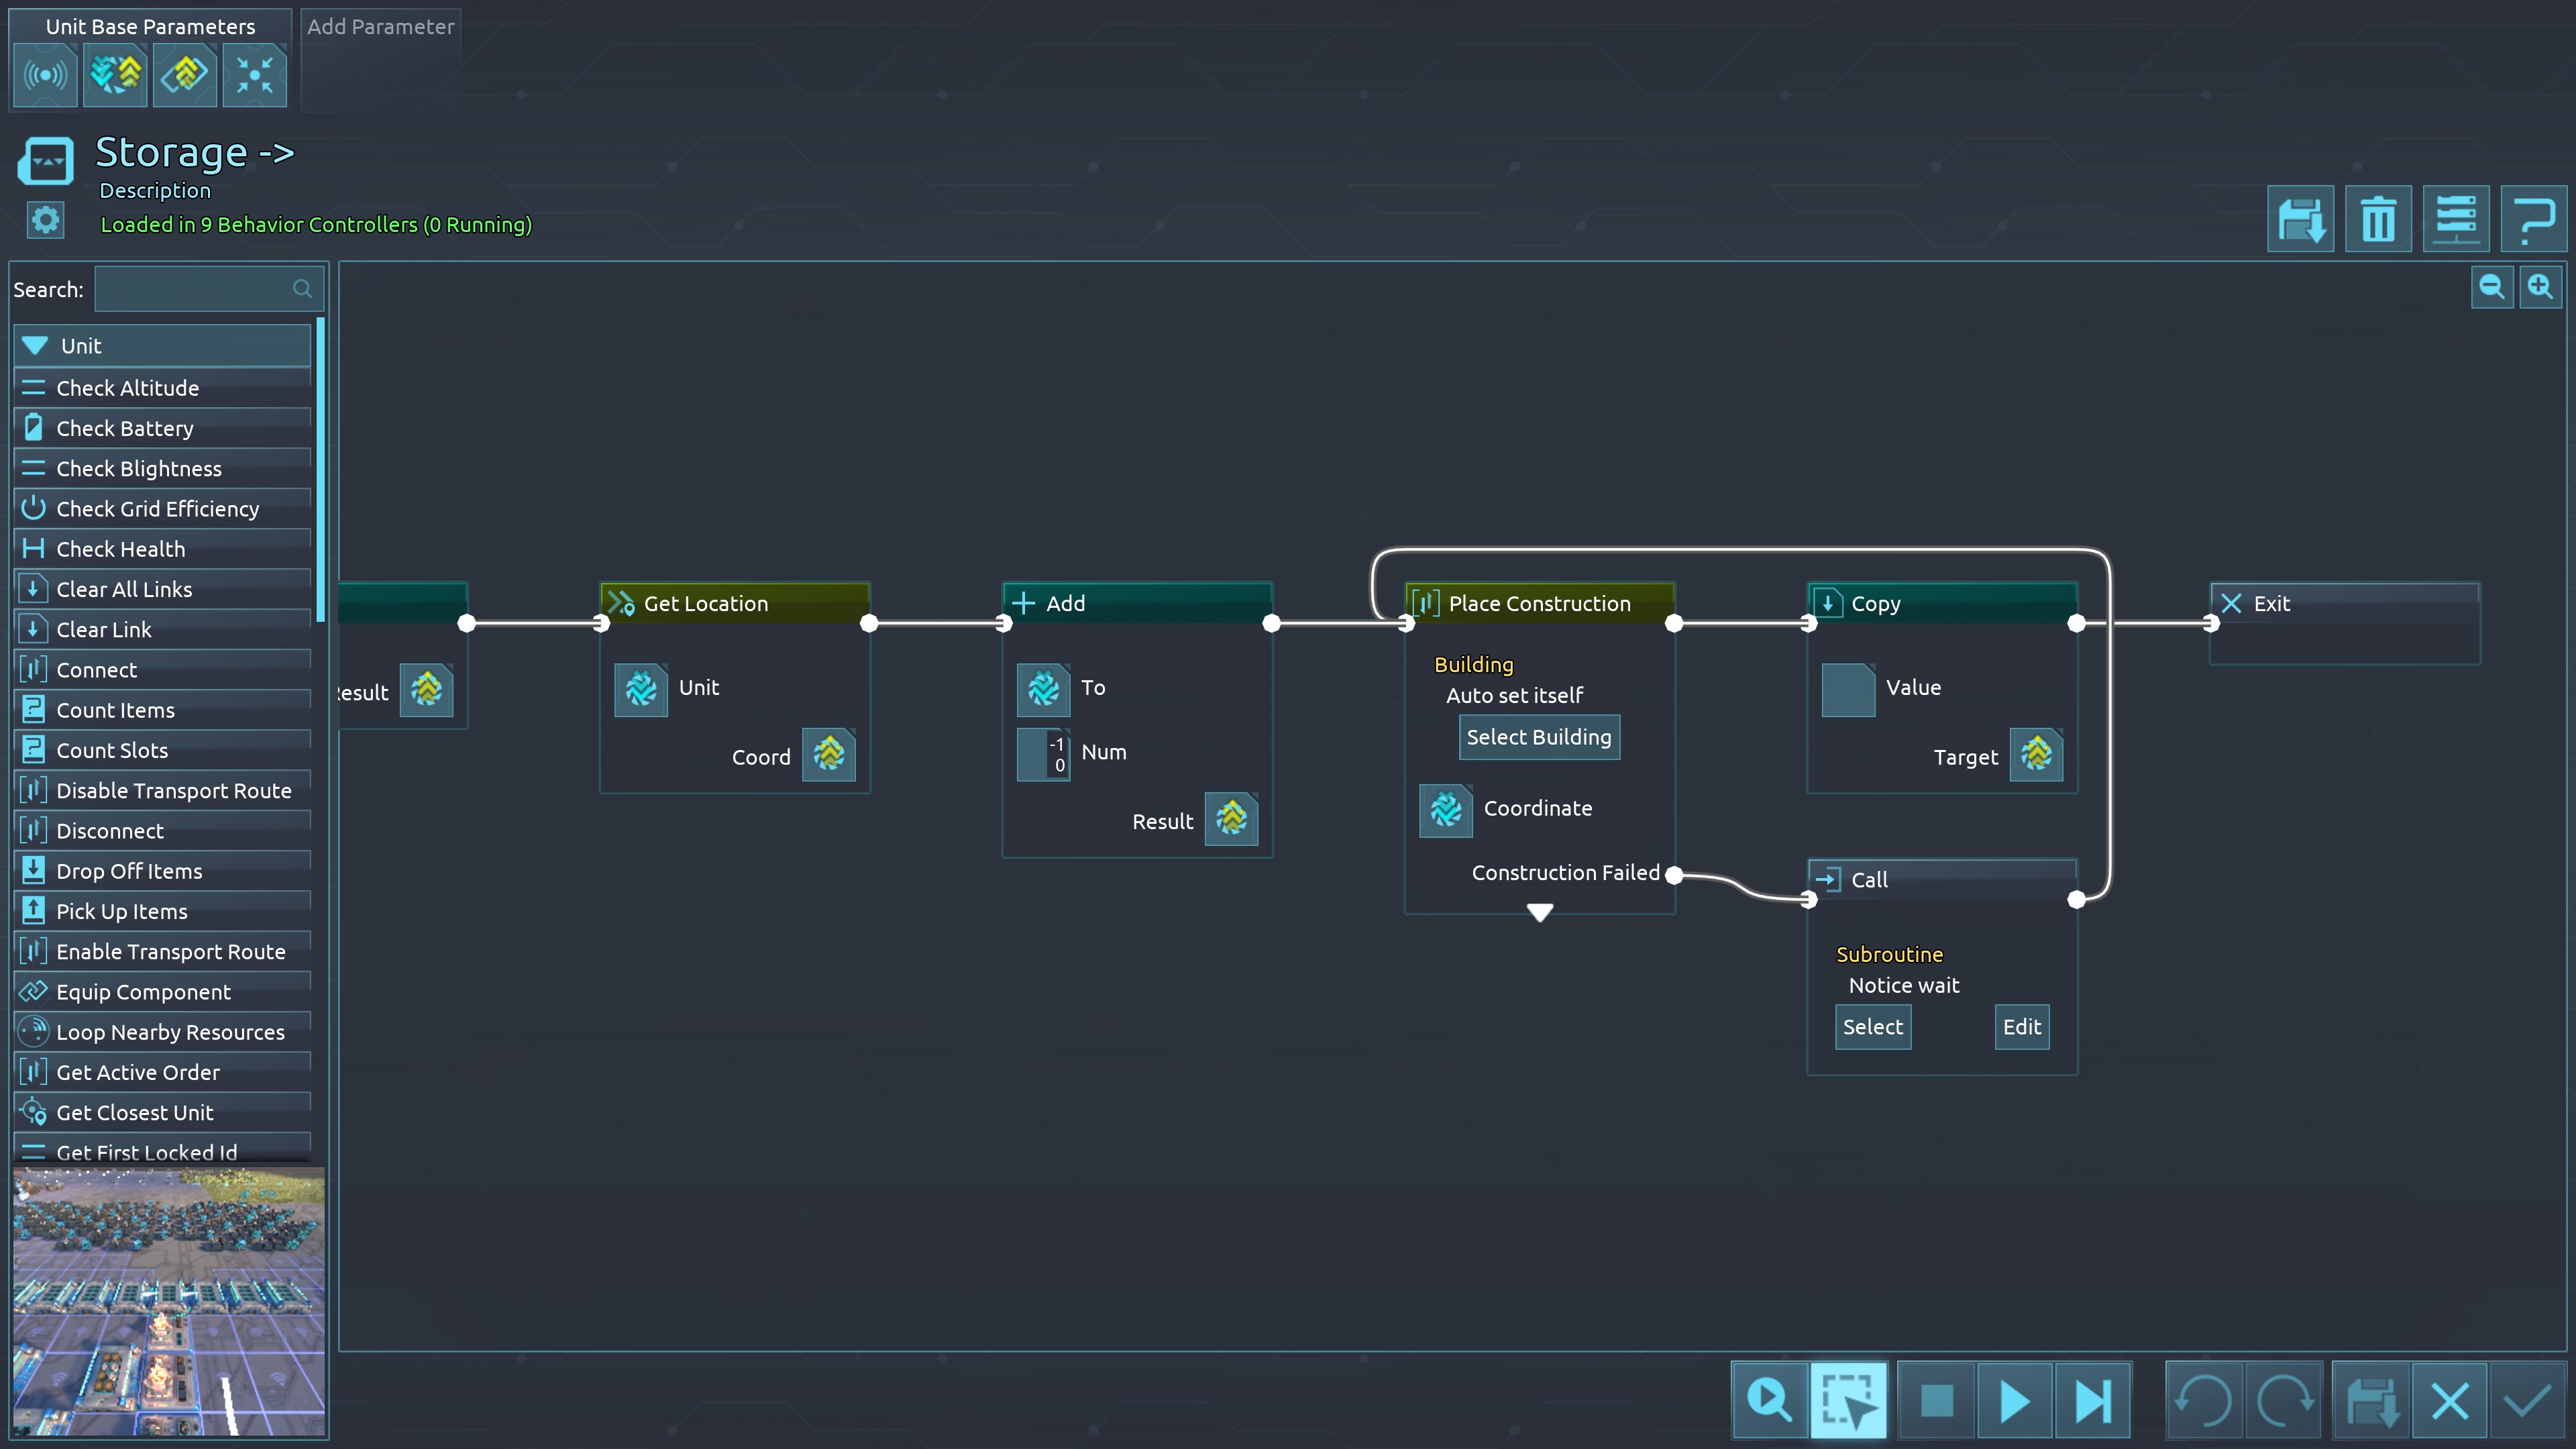Click the zoom out magnifier icon

pos(2491,288)
